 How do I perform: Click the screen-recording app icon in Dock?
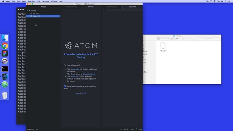point(5,61)
